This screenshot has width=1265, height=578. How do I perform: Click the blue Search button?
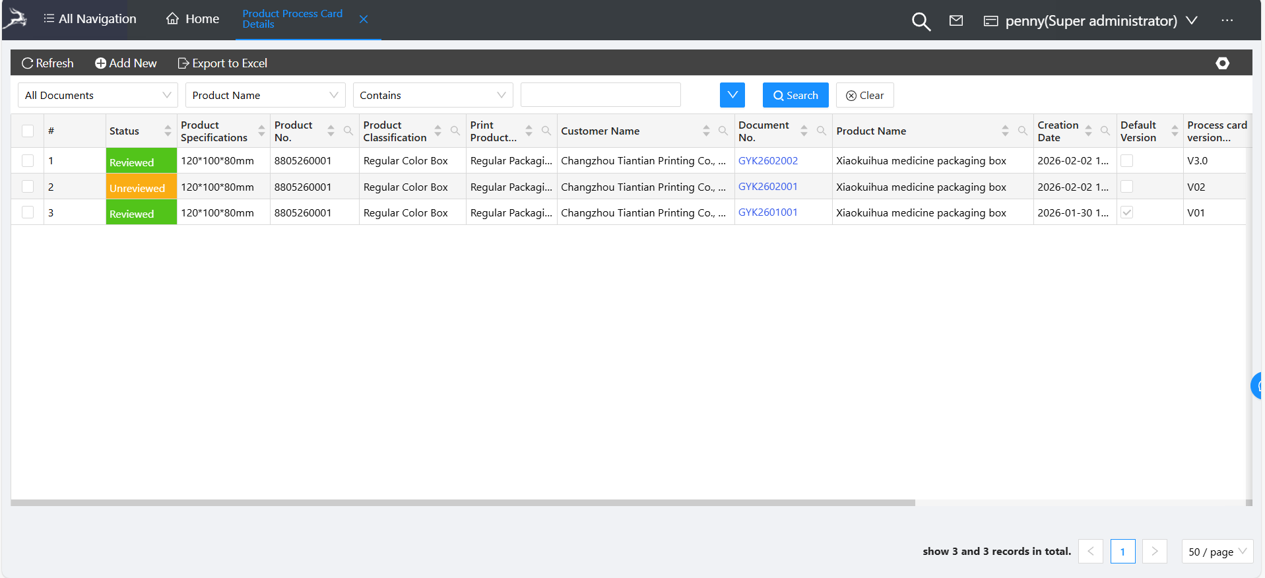click(x=795, y=95)
